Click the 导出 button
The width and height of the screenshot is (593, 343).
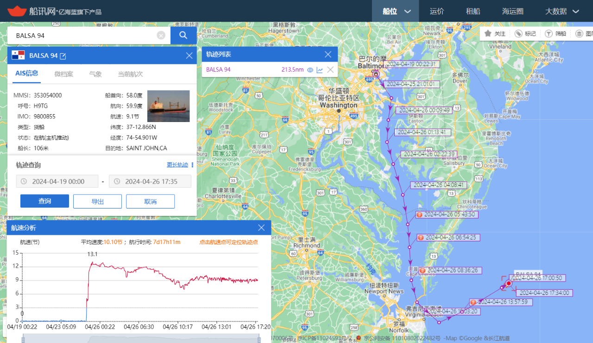[x=97, y=201]
